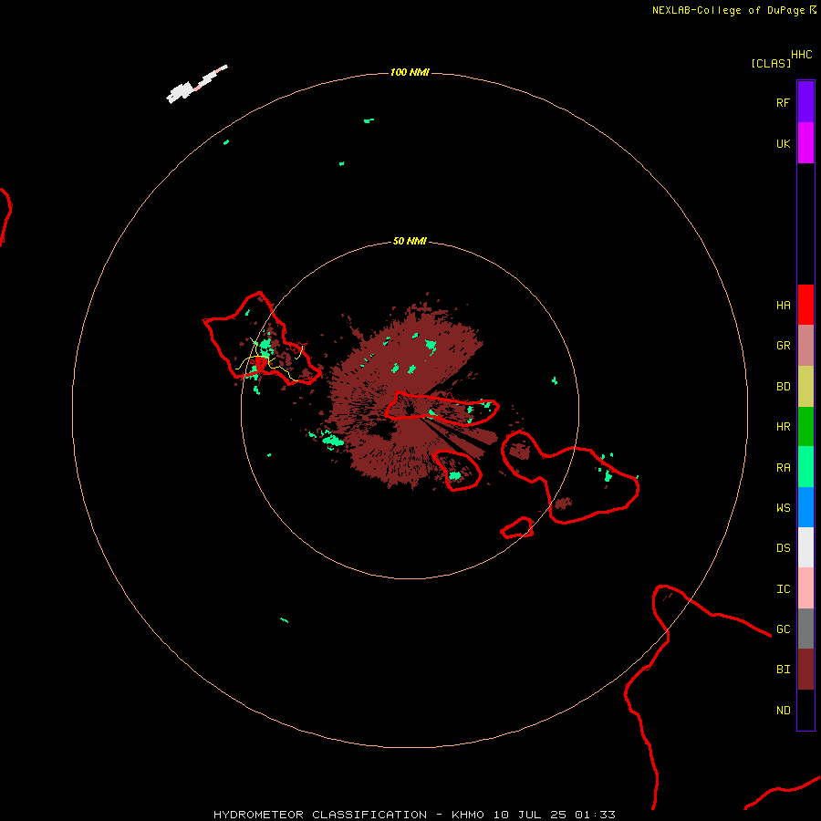
Task: Click the RA light green legend swatch
Action: tap(805, 467)
